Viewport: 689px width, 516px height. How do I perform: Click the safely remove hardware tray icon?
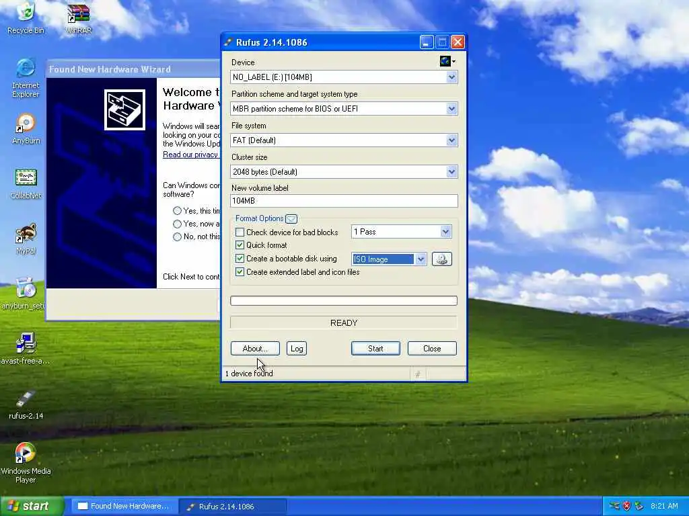coord(639,506)
